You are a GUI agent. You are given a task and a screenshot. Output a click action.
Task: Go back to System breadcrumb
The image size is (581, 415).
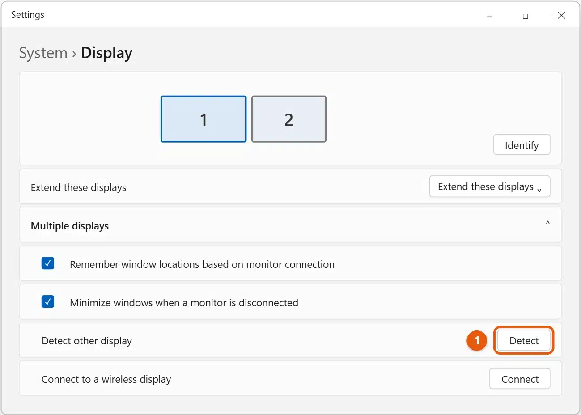[43, 53]
